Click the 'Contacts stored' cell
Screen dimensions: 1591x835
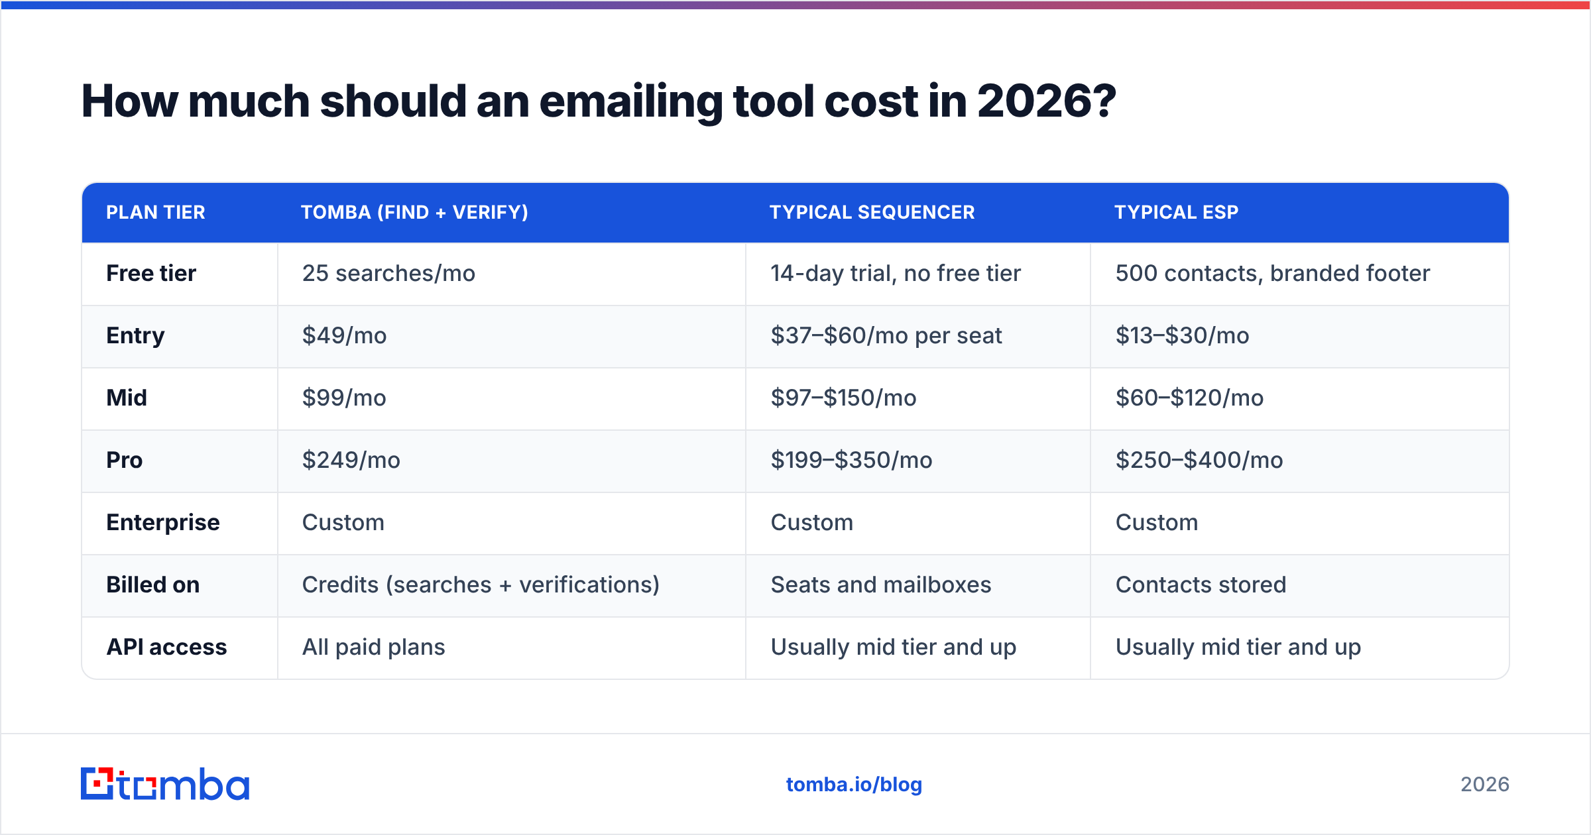(x=1201, y=584)
